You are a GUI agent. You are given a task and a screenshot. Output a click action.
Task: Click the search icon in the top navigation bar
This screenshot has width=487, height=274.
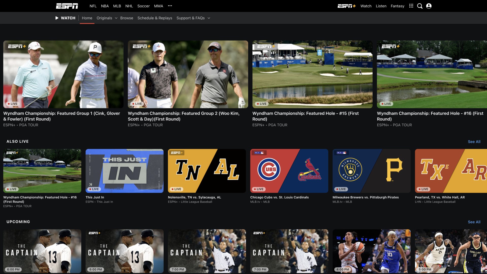click(x=420, y=6)
